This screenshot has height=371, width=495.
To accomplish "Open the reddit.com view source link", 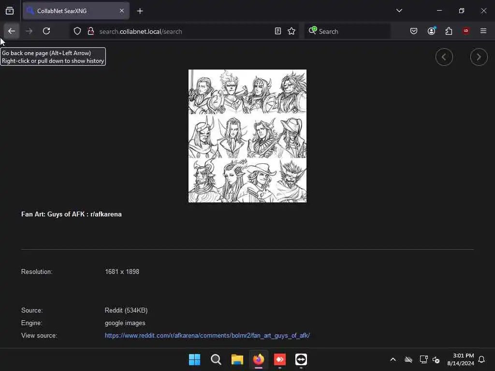I will (x=207, y=335).
